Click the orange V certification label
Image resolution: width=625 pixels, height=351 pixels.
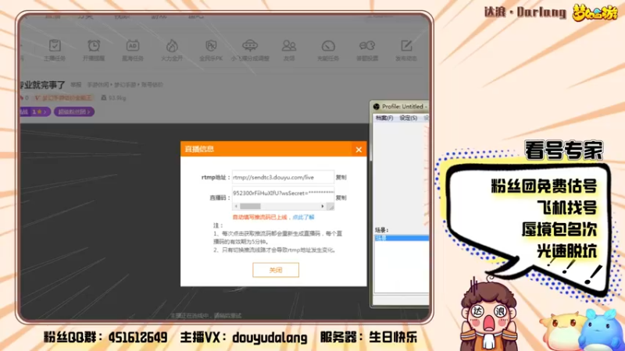pyautogui.click(x=64, y=98)
